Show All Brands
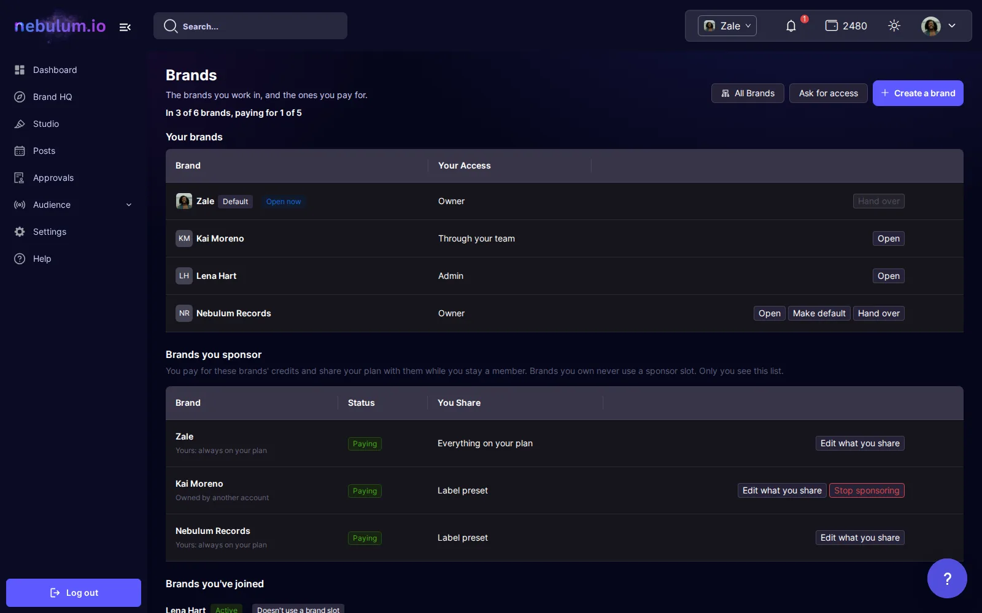The image size is (982, 613). [x=748, y=93]
